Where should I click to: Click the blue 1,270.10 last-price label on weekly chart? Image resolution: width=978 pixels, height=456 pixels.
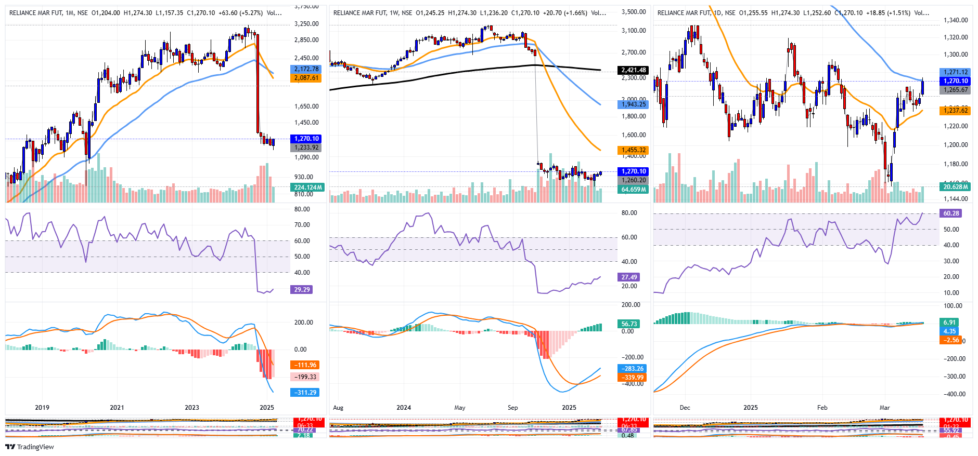coord(633,171)
